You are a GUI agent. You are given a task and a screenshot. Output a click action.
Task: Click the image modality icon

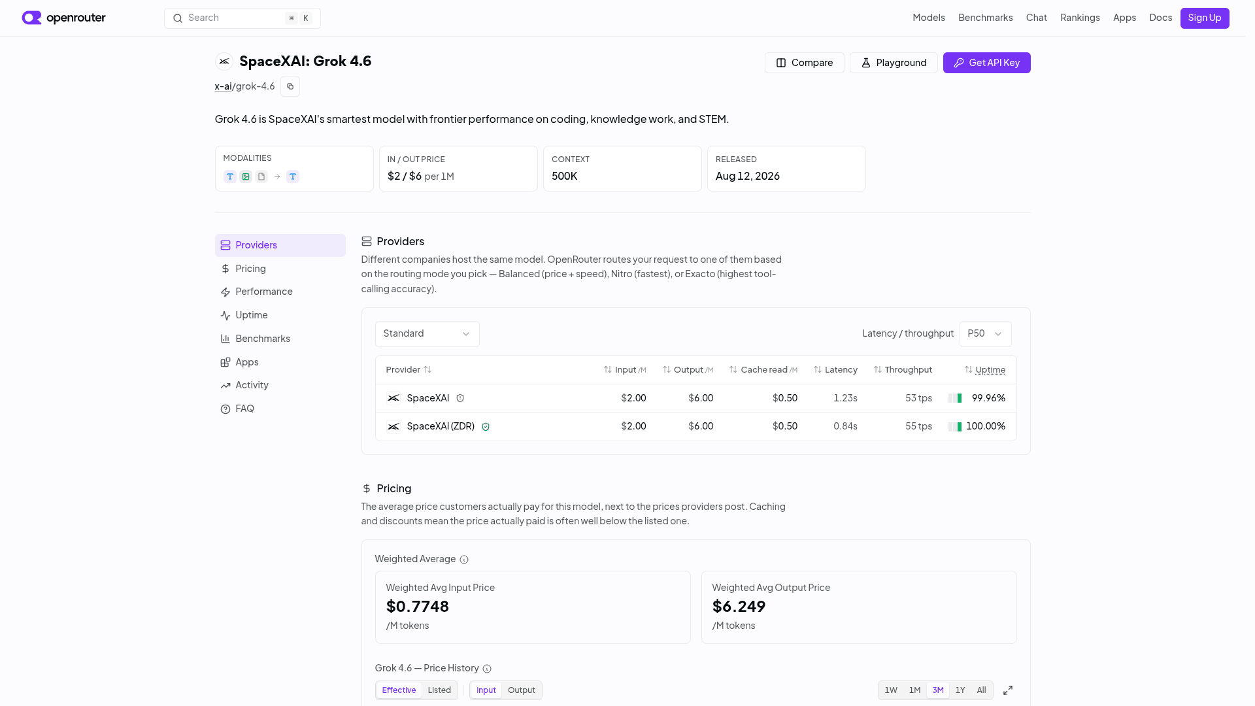pos(246,176)
